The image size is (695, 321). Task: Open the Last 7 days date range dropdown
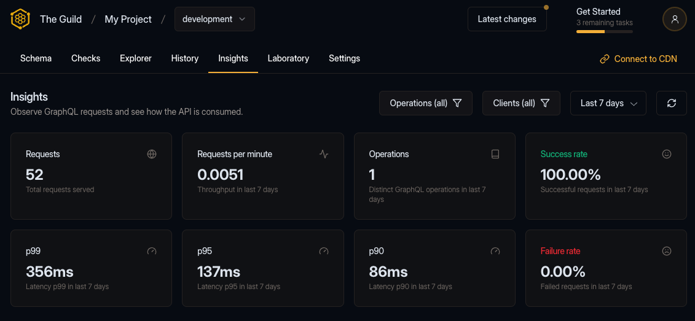(x=608, y=103)
